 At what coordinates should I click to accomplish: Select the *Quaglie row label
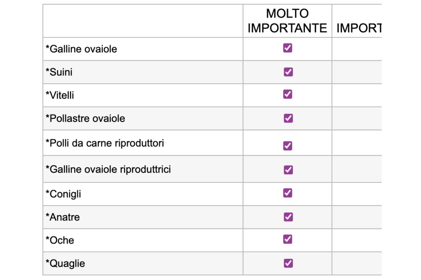tap(65, 263)
